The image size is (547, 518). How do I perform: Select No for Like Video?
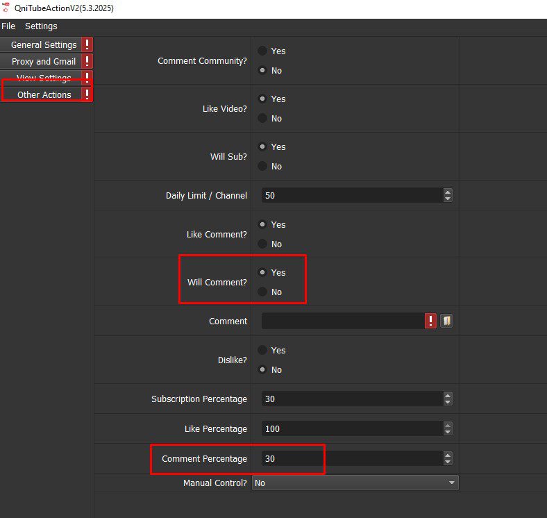coord(270,118)
